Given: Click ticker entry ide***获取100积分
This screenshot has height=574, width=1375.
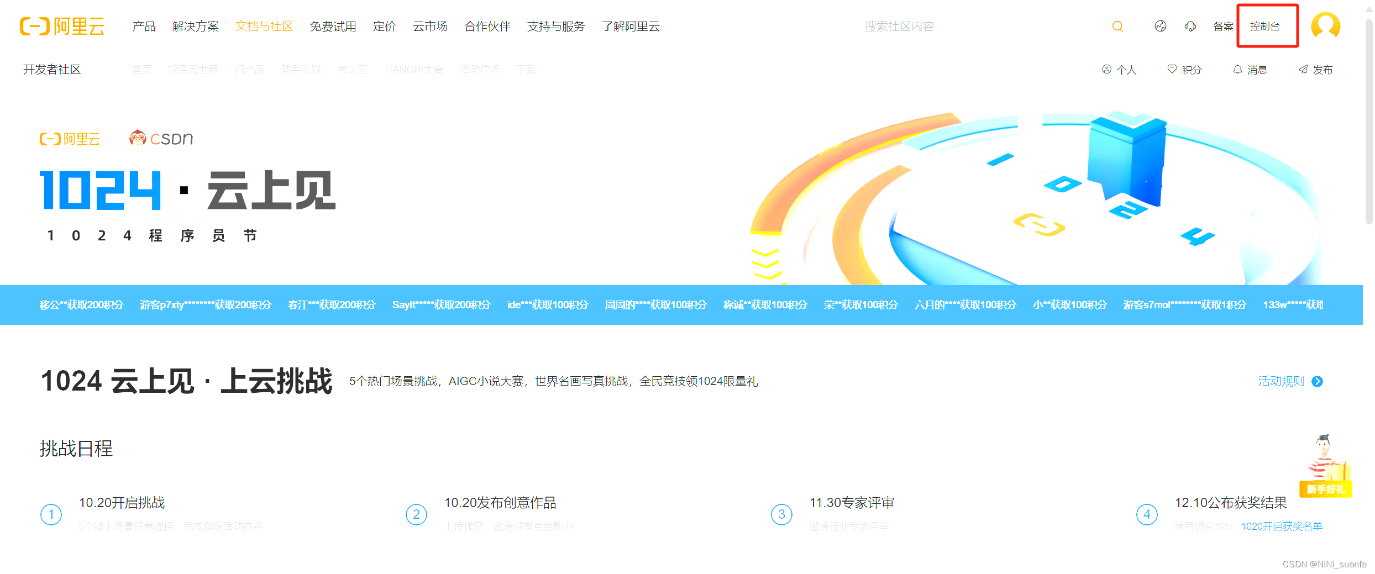Looking at the screenshot, I should tap(548, 305).
